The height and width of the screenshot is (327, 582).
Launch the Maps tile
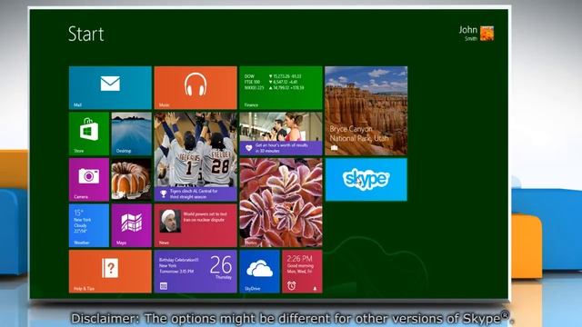pyautogui.click(x=132, y=225)
